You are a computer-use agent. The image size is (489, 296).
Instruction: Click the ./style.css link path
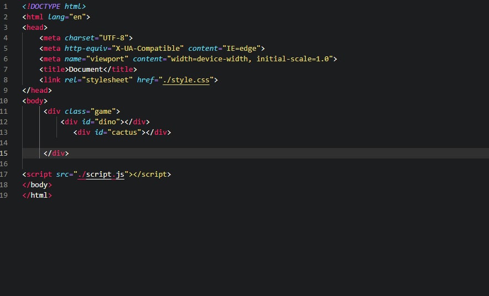pyautogui.click(x=186, y=80)
